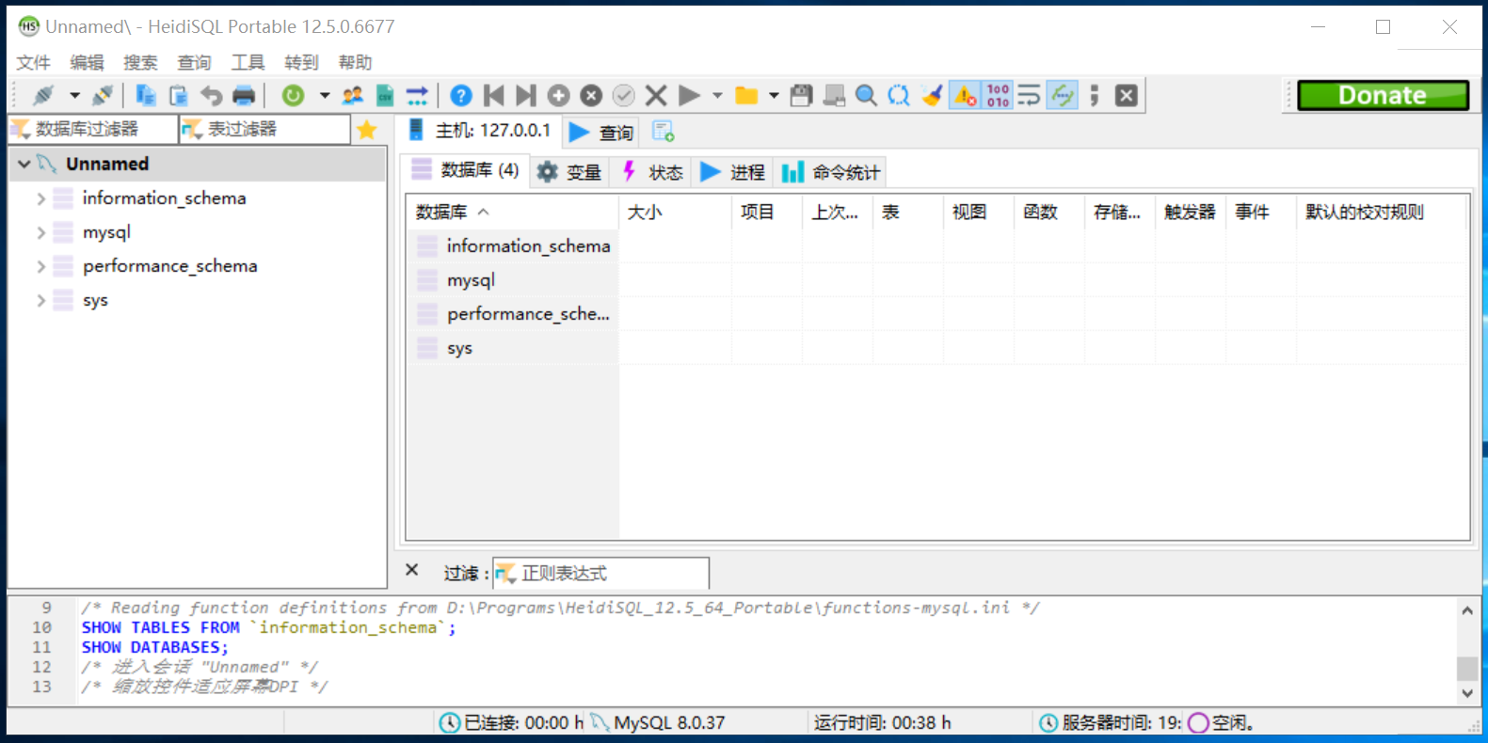Switch to the 进程 tab
Viewport: 1488px width, 743px height.
[732, 172]
